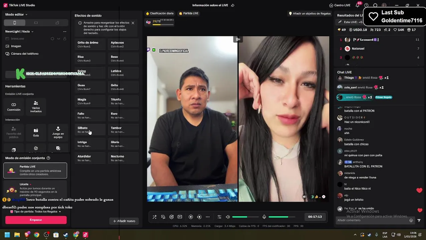This screenshot has height=240, width=426.
Task: Dismiss the sound effects info tip
Action: (133, 23)
